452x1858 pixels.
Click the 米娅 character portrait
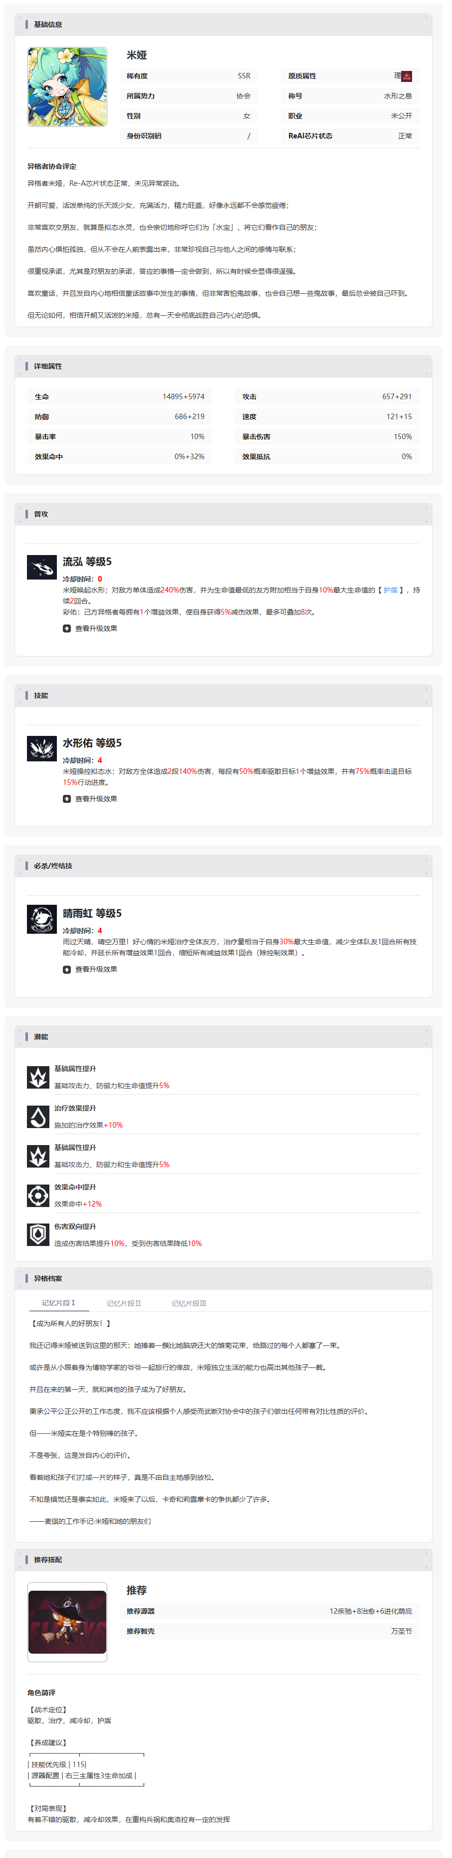pyautogui.click(x=67, y=87)
